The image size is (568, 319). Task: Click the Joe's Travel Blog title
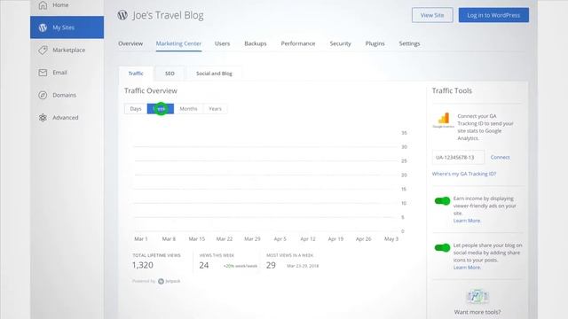point(168,15)
